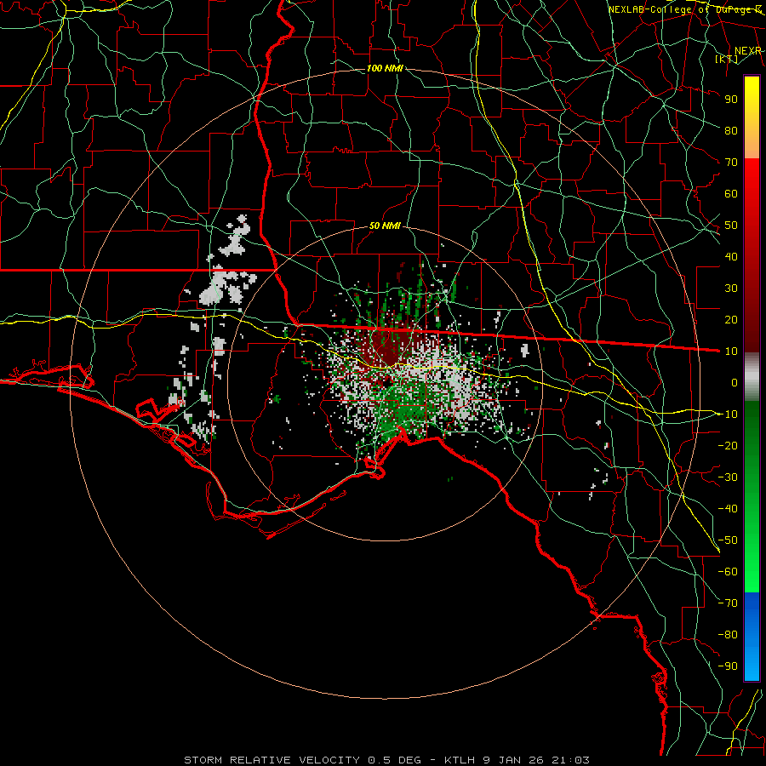Image resolution: width=766 pixels, height=766 pixels.
Task: Click the 60 value on the velocity scale
Action: [x=731, y=193]
